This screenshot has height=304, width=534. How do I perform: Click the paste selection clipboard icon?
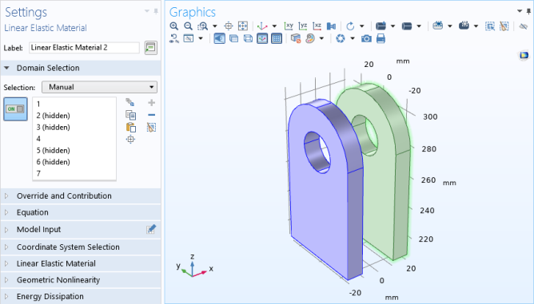(x=131, y=128)
